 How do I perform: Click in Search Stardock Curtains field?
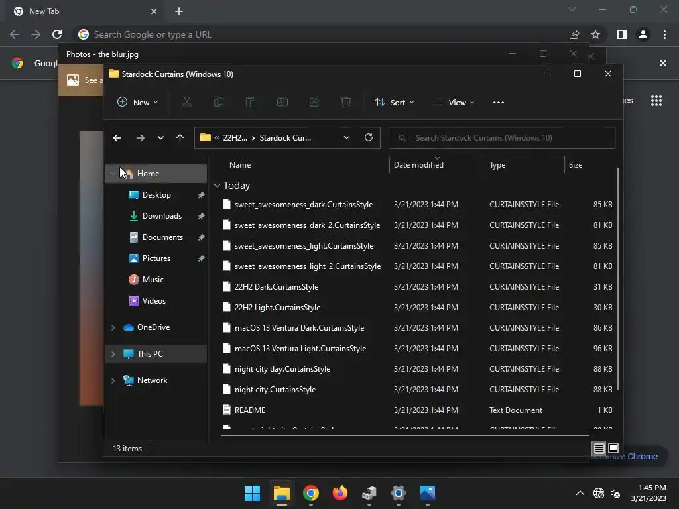(502, 138)
